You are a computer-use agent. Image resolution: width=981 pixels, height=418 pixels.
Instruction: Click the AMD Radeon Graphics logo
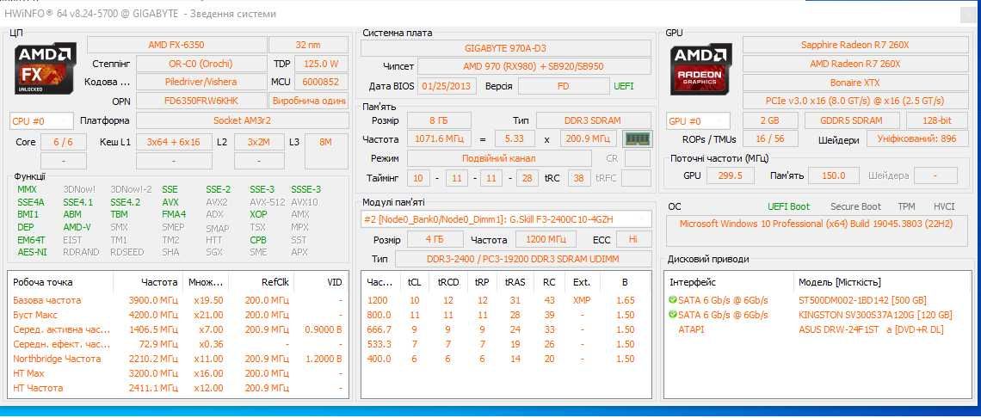pos(702,68)
